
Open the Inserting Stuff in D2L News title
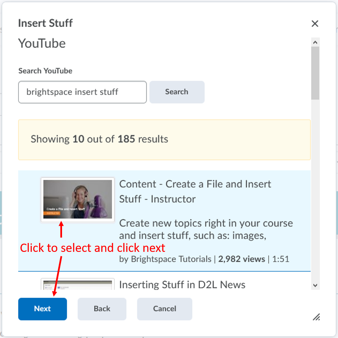[x=182, y=285]
